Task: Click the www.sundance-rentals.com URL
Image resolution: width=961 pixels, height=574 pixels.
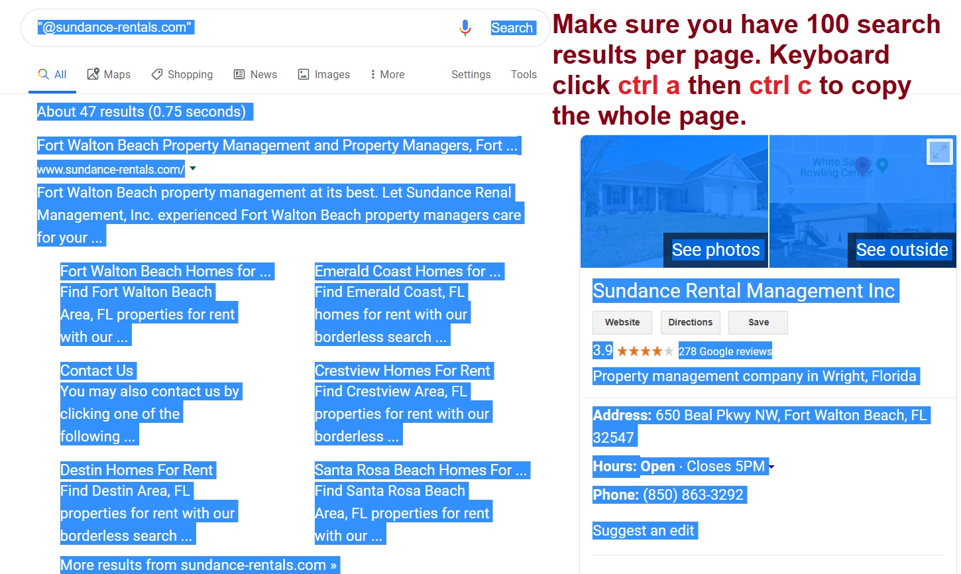Action: pos(111,170)
